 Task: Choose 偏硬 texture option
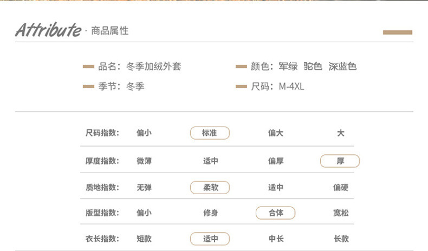[x=340, y=188]
